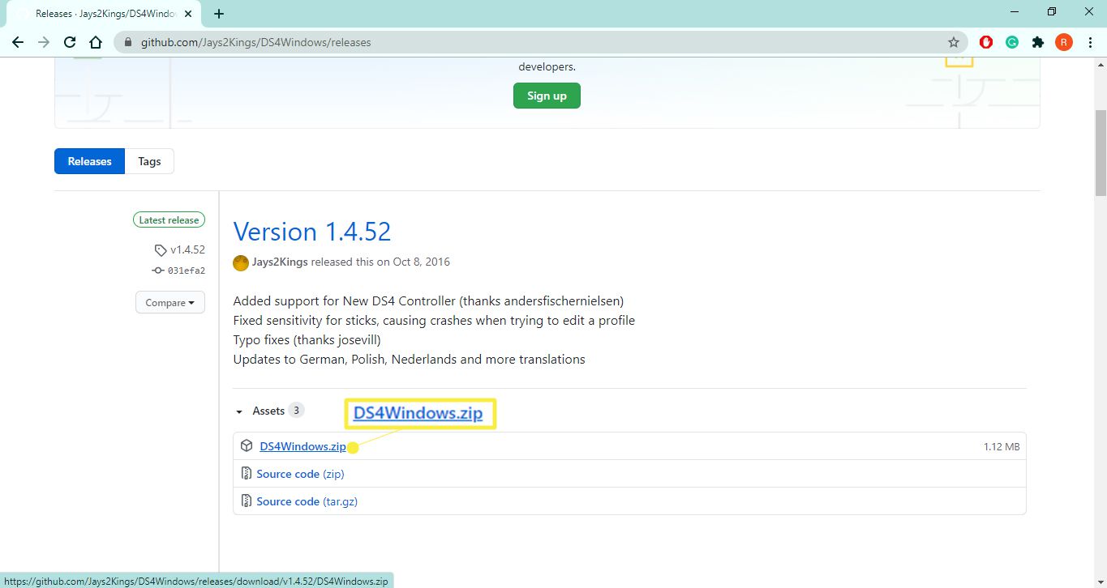Open a new browser tab
Viewport: 1107px width, 588px height.
(219, 14)
